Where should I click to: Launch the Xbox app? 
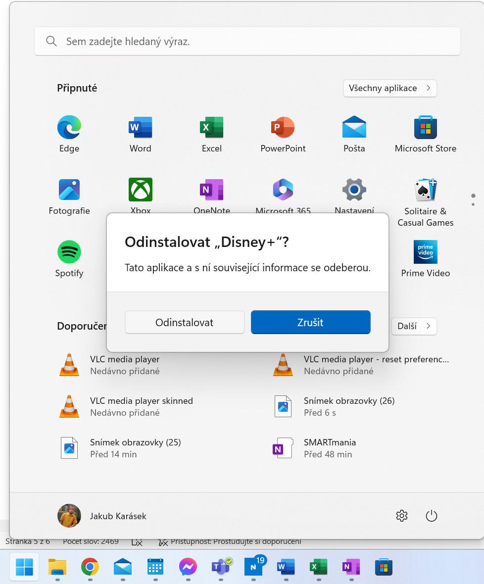141,195
